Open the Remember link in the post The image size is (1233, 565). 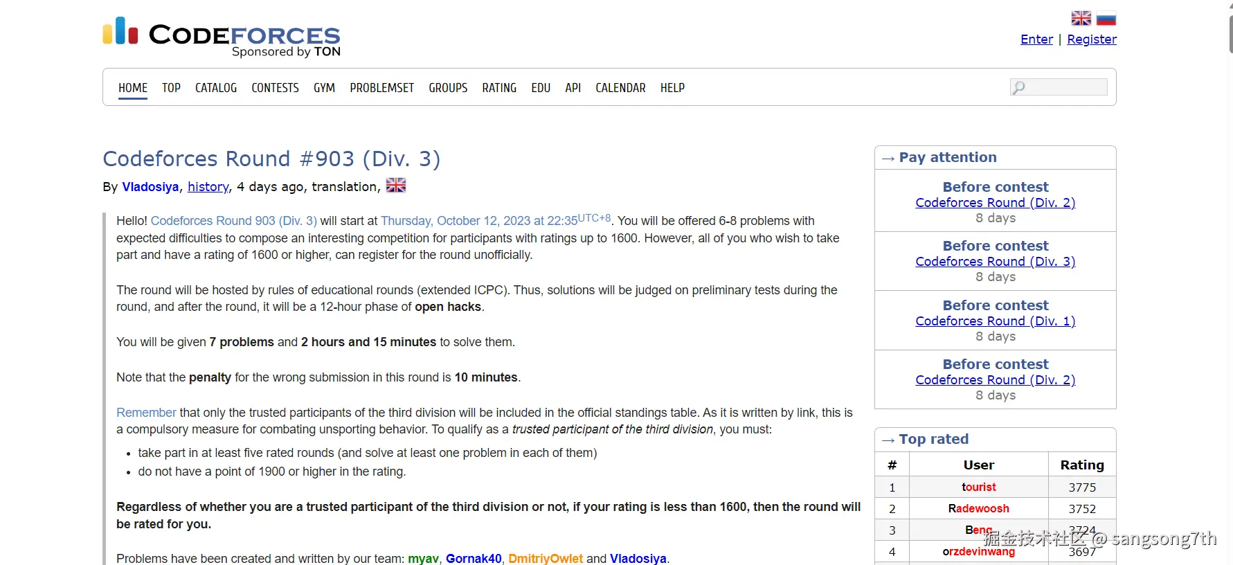(x=146, y=413)
